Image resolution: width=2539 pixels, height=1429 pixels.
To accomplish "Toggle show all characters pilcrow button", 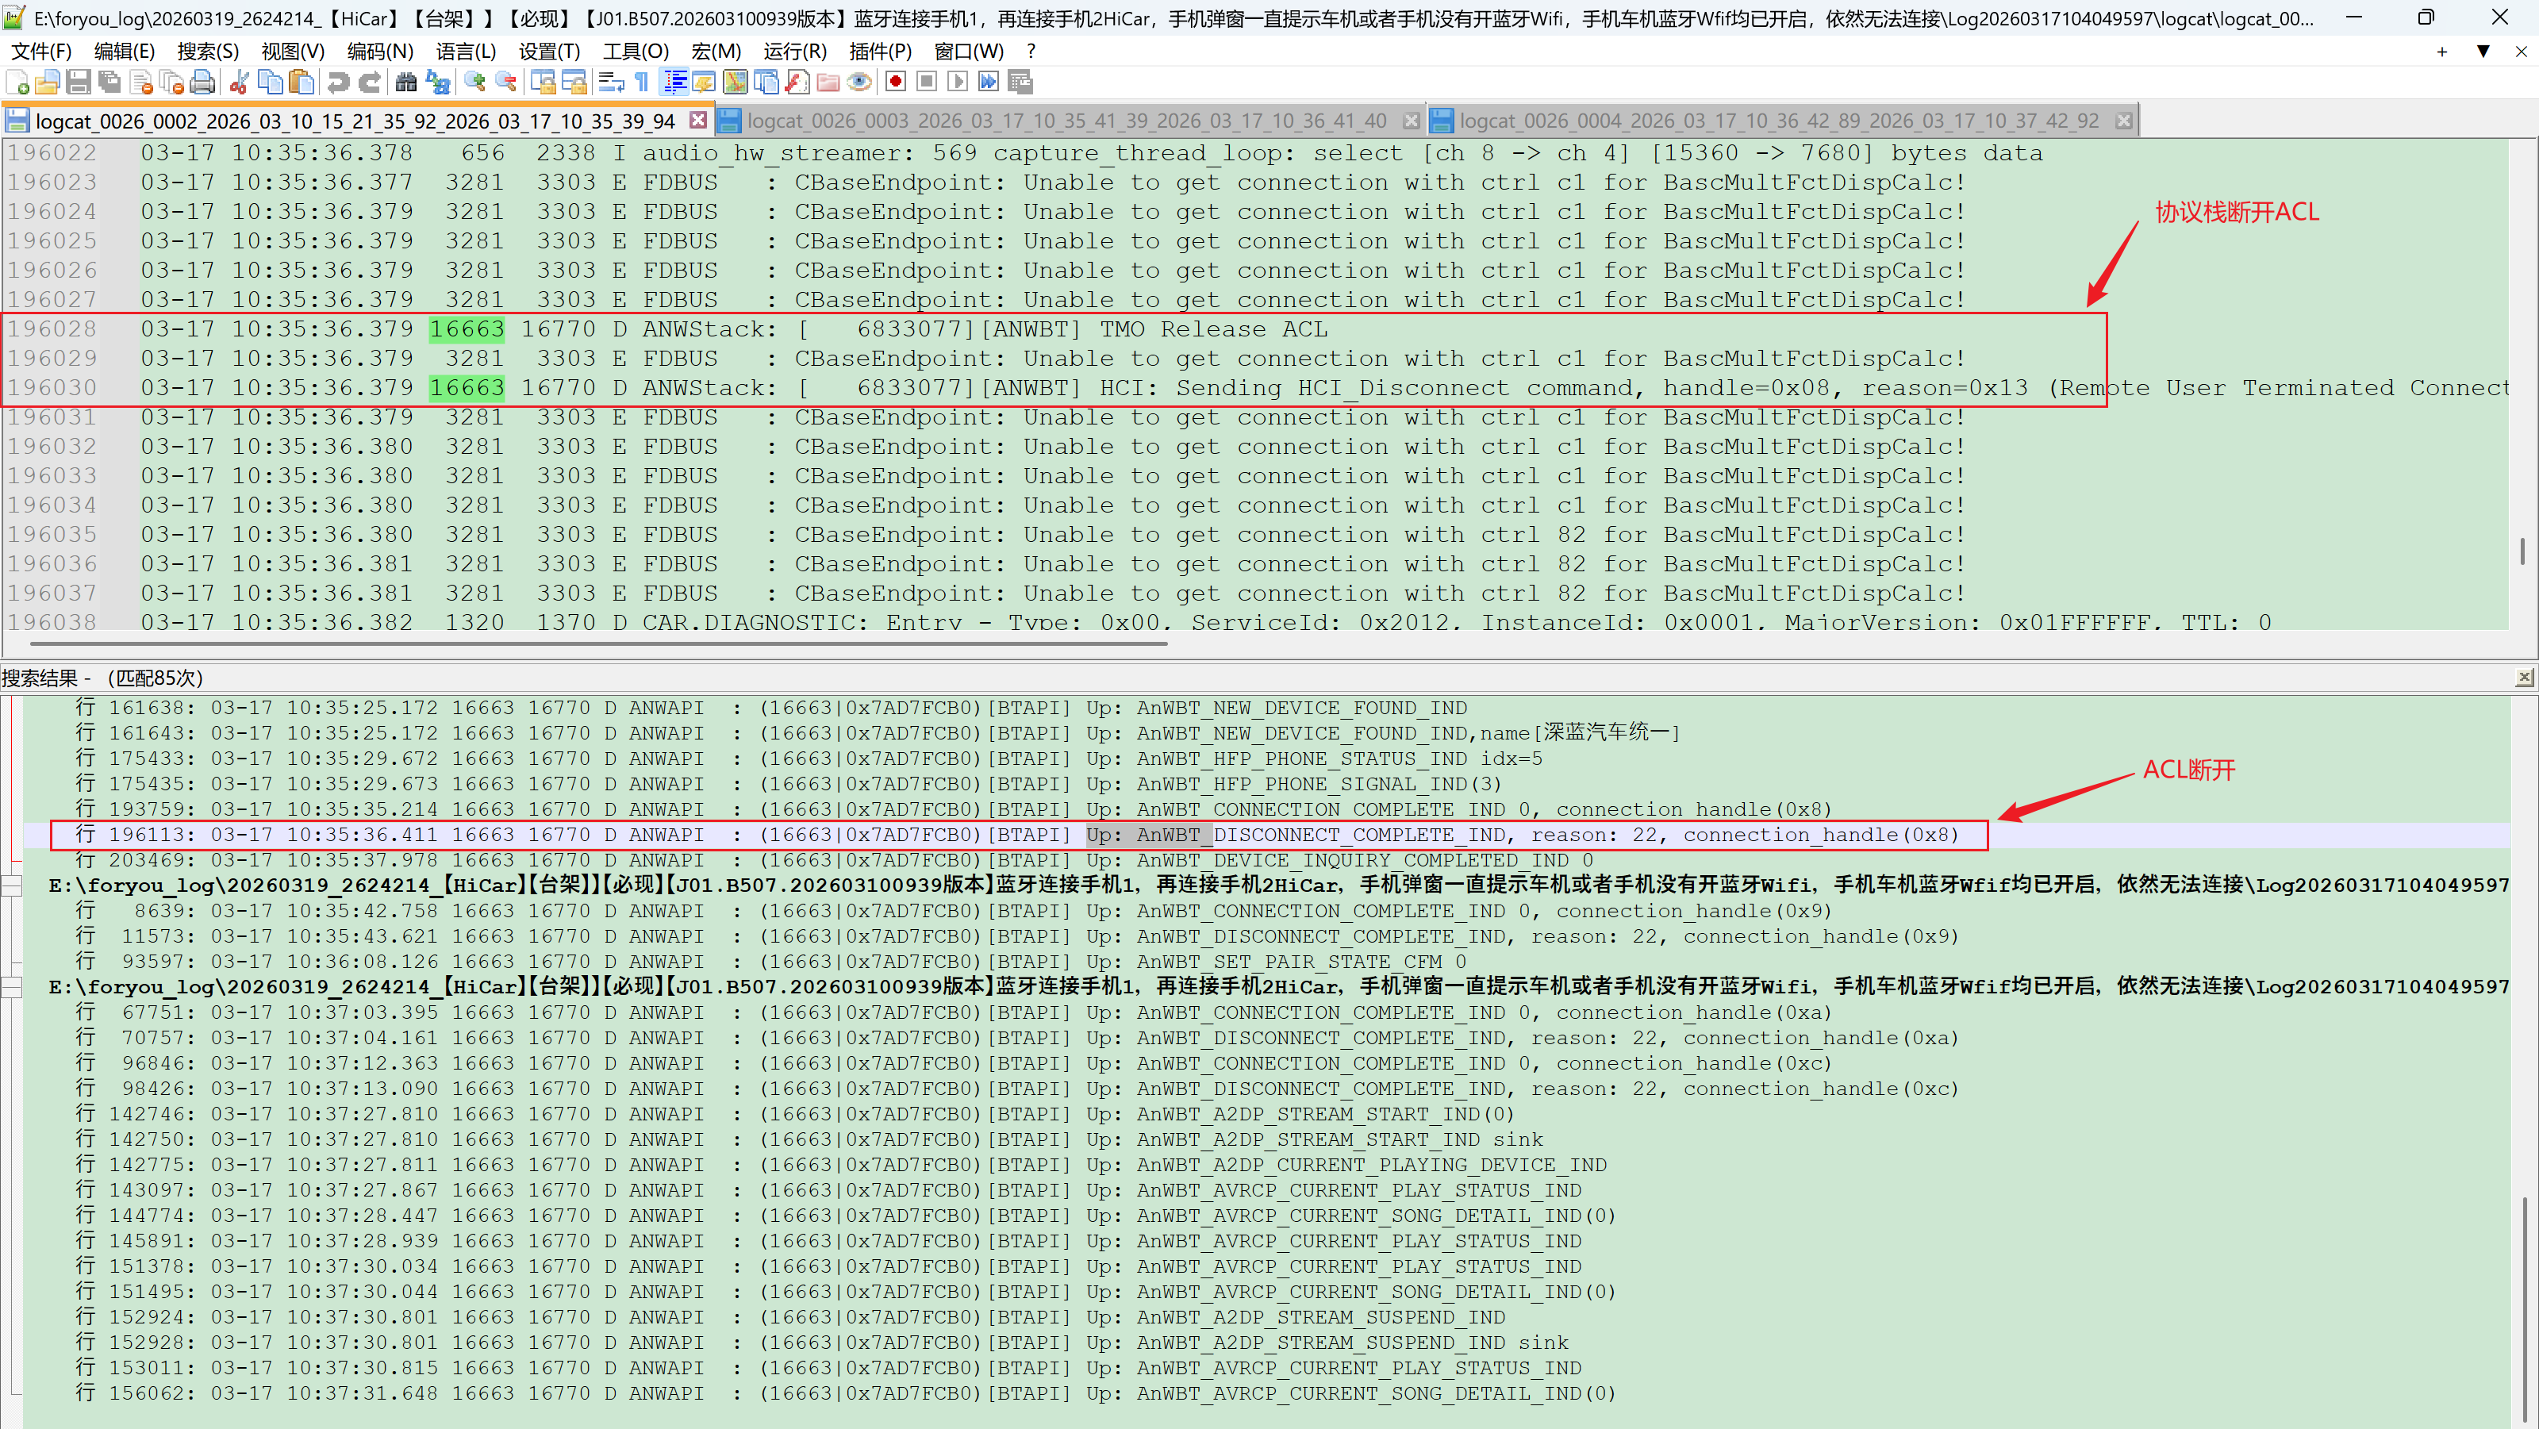I will pos(643,83).
